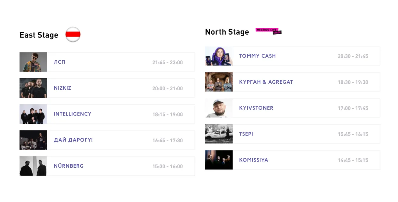Open the ДАЙ ДАРОГУ! group photo
Screen dimensions: 398x202
point(33,140)
